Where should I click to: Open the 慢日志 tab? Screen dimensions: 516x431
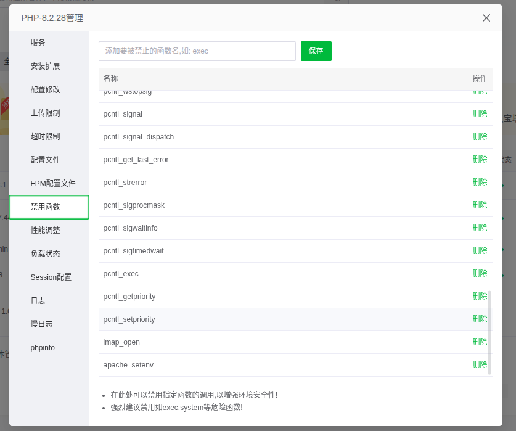coord(42,324)
